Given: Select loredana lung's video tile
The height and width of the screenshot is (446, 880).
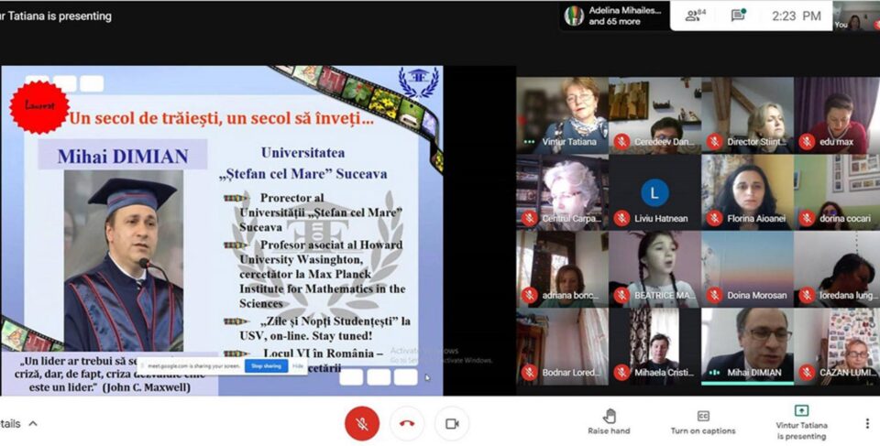Looking at the screenshot, I should (x=837, y=269).
